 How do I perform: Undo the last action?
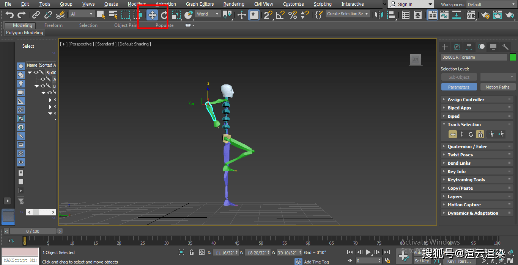(x=9, y=14)
